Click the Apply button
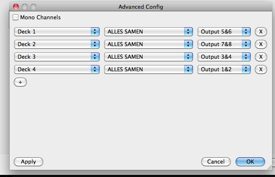Screen dimensions: 275x177 point(28,162)
